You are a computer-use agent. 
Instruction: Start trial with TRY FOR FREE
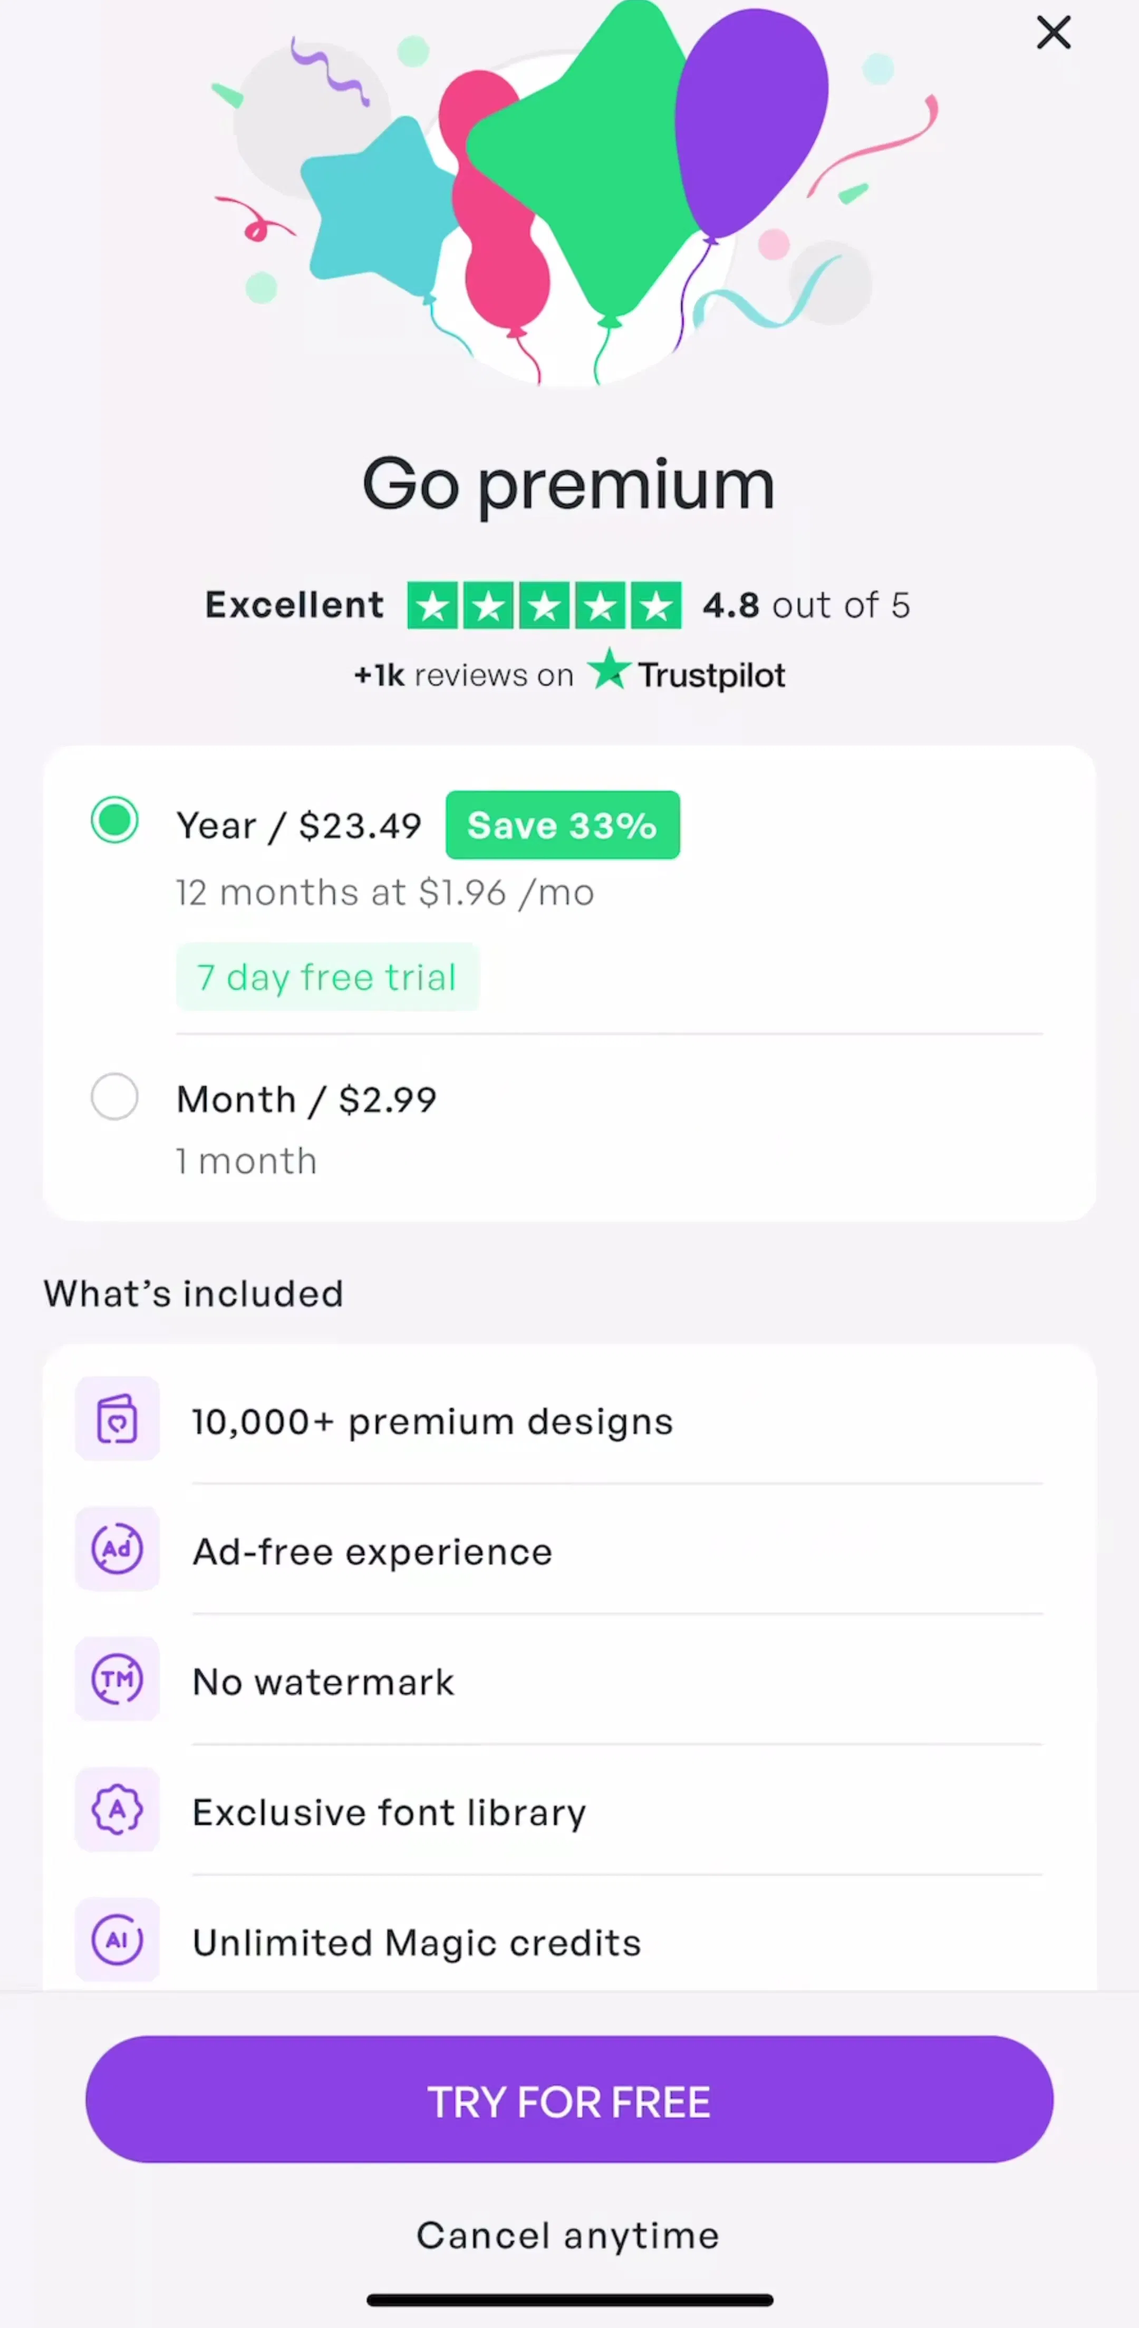[x=569, y=2100]
